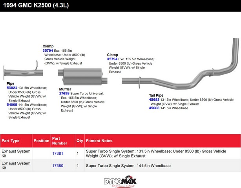Open kit part number 17380 in the table

[x=58, y=166]
